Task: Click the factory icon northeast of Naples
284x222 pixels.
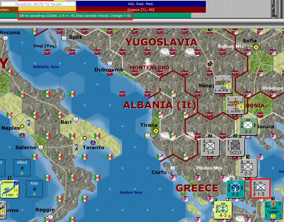Action: click(x=28, y=123)
